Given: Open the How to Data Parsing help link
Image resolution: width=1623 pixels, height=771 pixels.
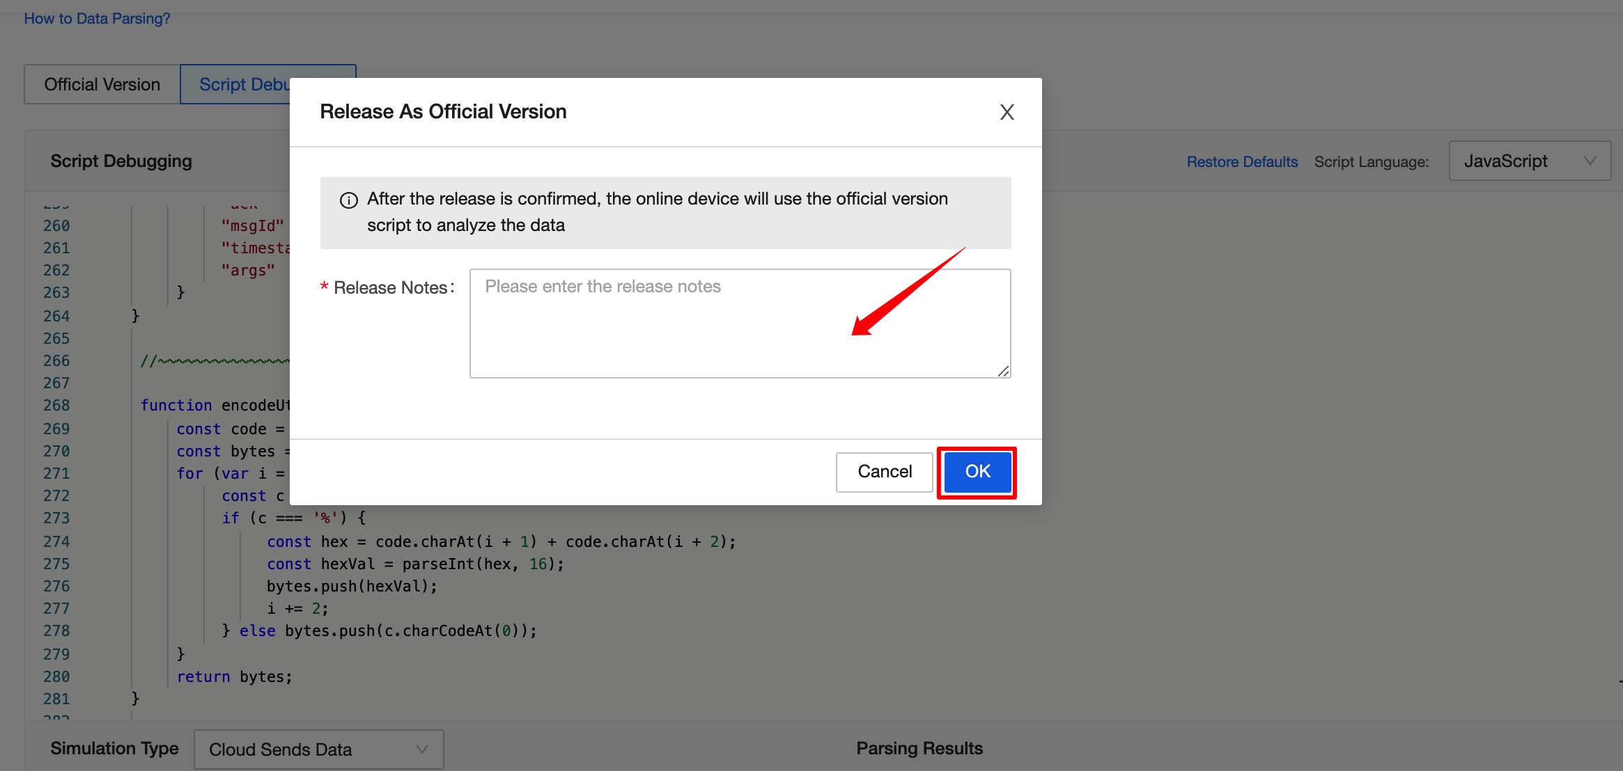Looking at the screenshot, I should 97,18.
